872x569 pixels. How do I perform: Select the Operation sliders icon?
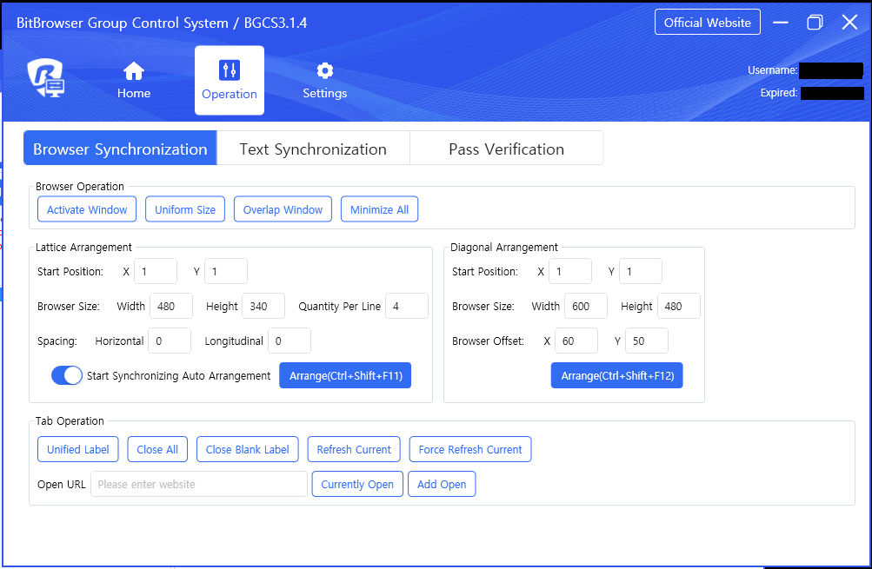[230, 70]
